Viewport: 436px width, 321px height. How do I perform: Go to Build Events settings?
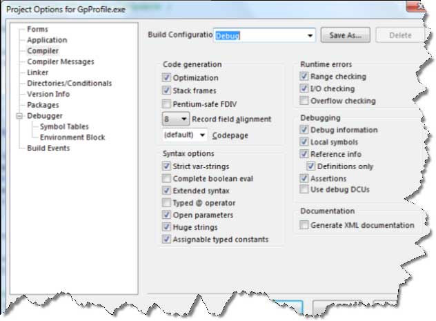tap(48, 148)
